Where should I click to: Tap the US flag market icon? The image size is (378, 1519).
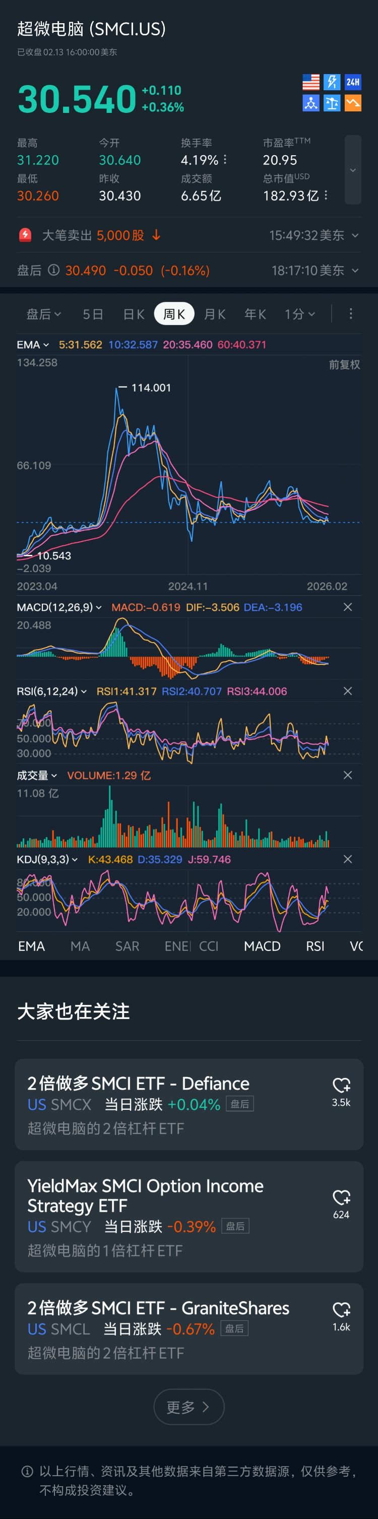(311, 82)
